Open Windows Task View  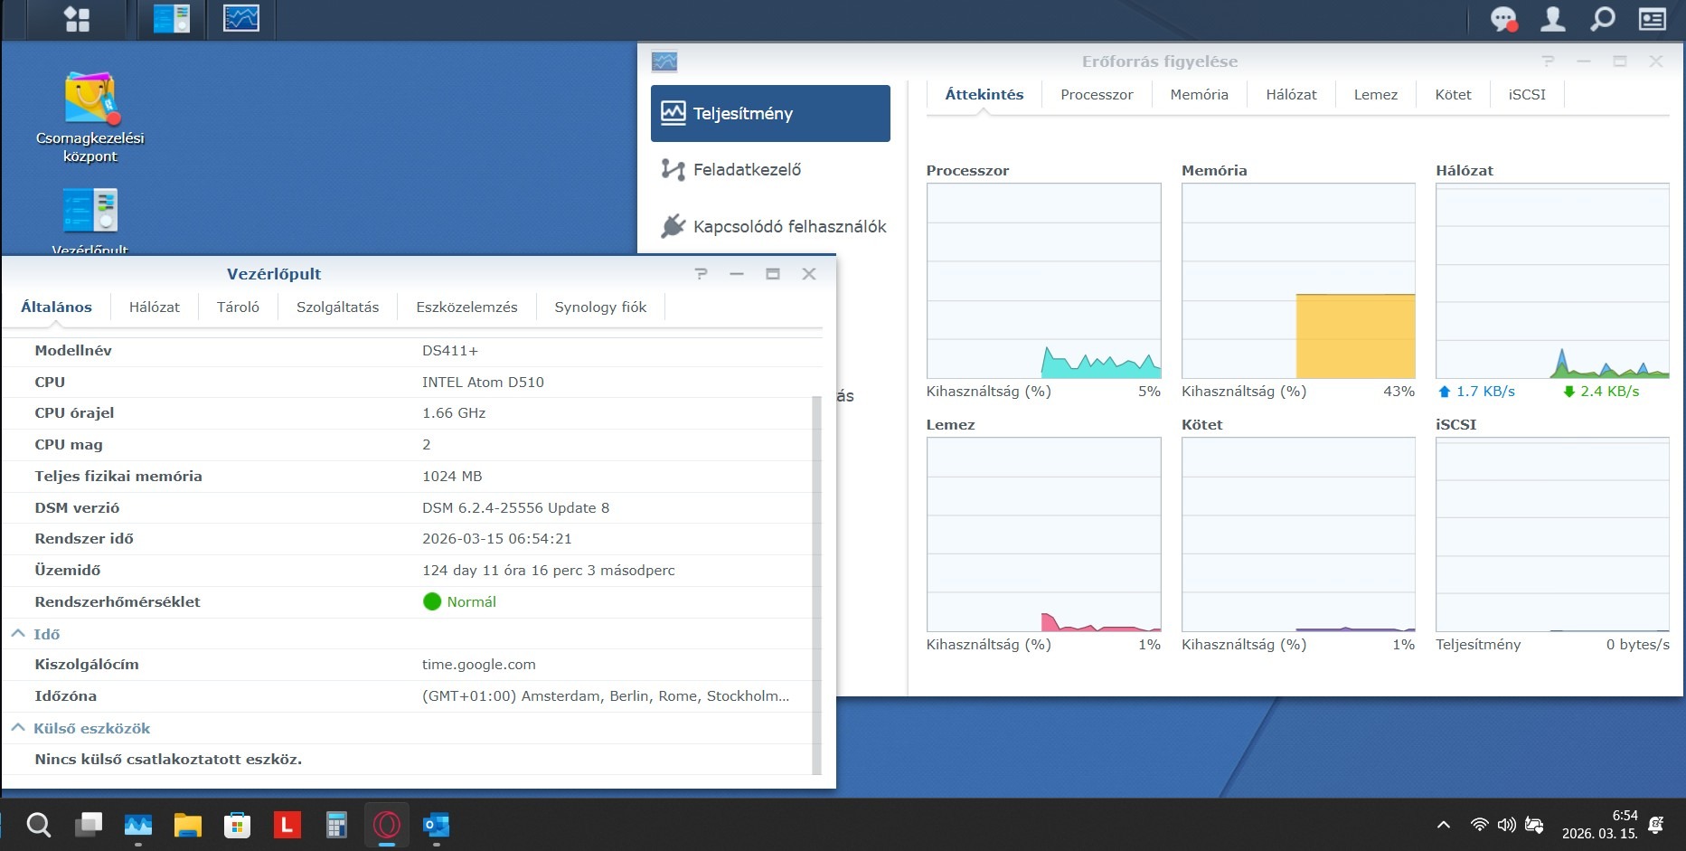tap(89, 825)
